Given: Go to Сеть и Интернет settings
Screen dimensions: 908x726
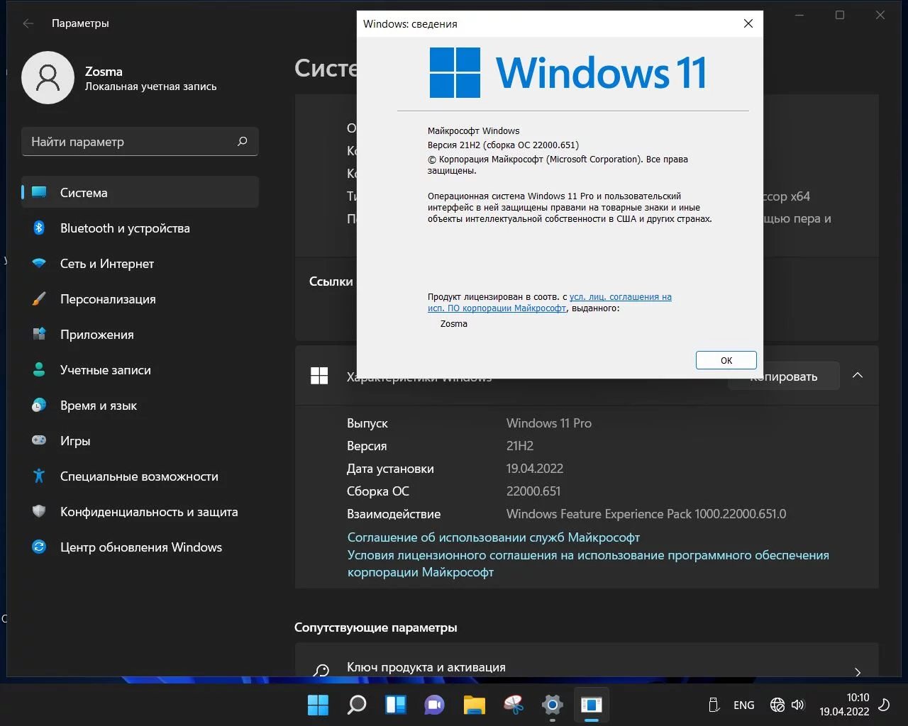Looking at the screenshot, I should coord(140,263).
